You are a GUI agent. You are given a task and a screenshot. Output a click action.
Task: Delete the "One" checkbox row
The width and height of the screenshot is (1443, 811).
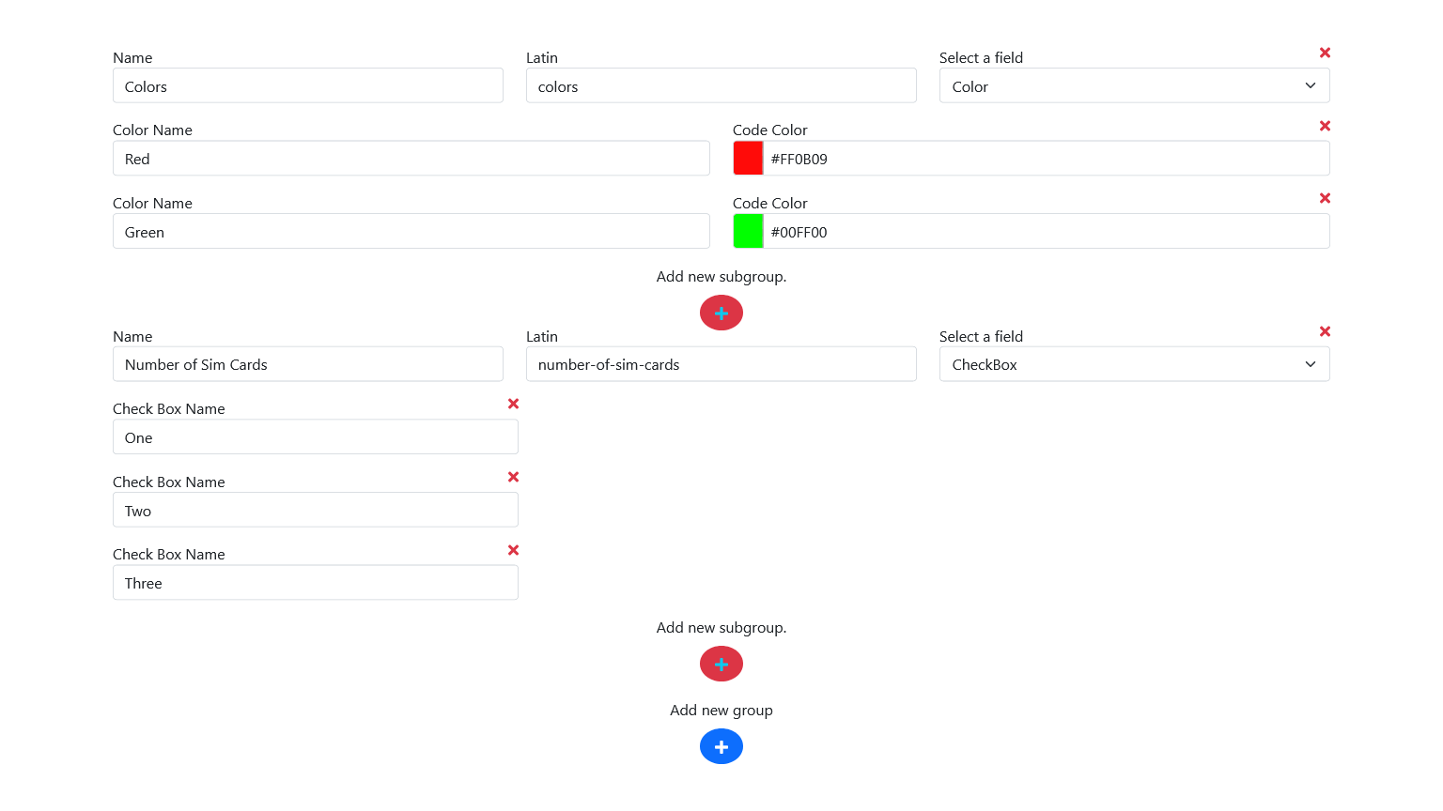(513, 404)
